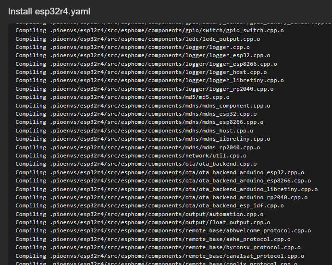Click the ota/ota_backend.cpp.o log line
This screenshot has height=265, width=332.
(136, 164)
